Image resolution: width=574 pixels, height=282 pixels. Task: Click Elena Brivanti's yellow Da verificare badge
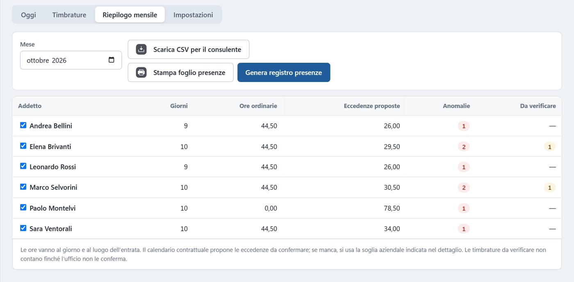pyautogui.click(x=550, y=147)
